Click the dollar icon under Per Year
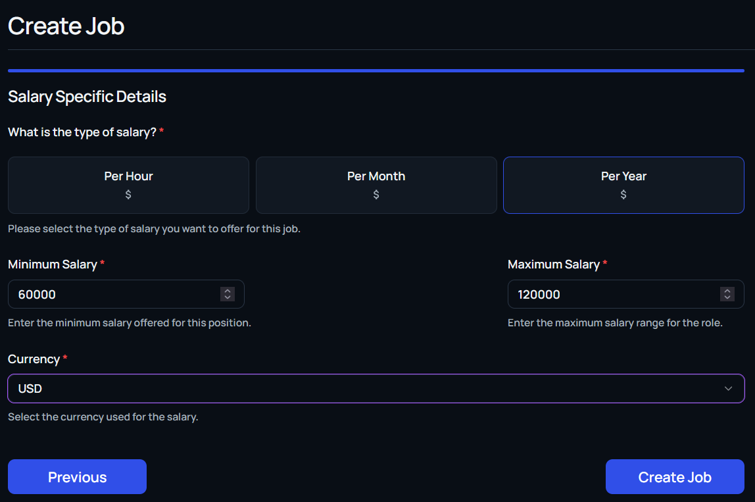The height and width of the screenshot is (502, 755). pos(623,195)
